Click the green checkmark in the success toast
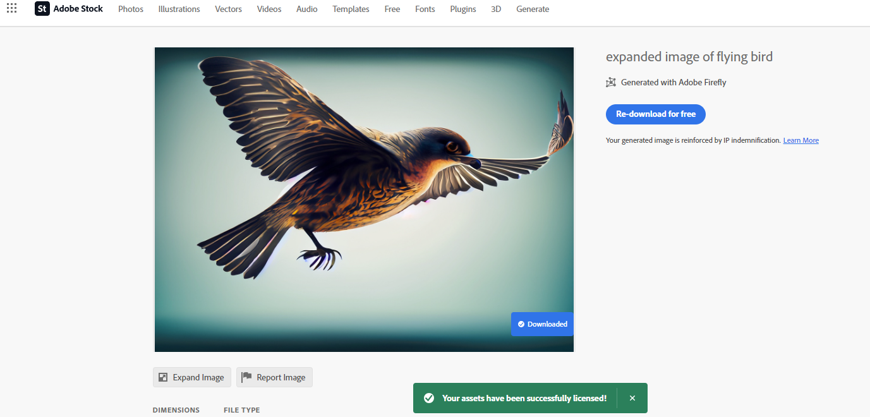 [x=430, y=398]
